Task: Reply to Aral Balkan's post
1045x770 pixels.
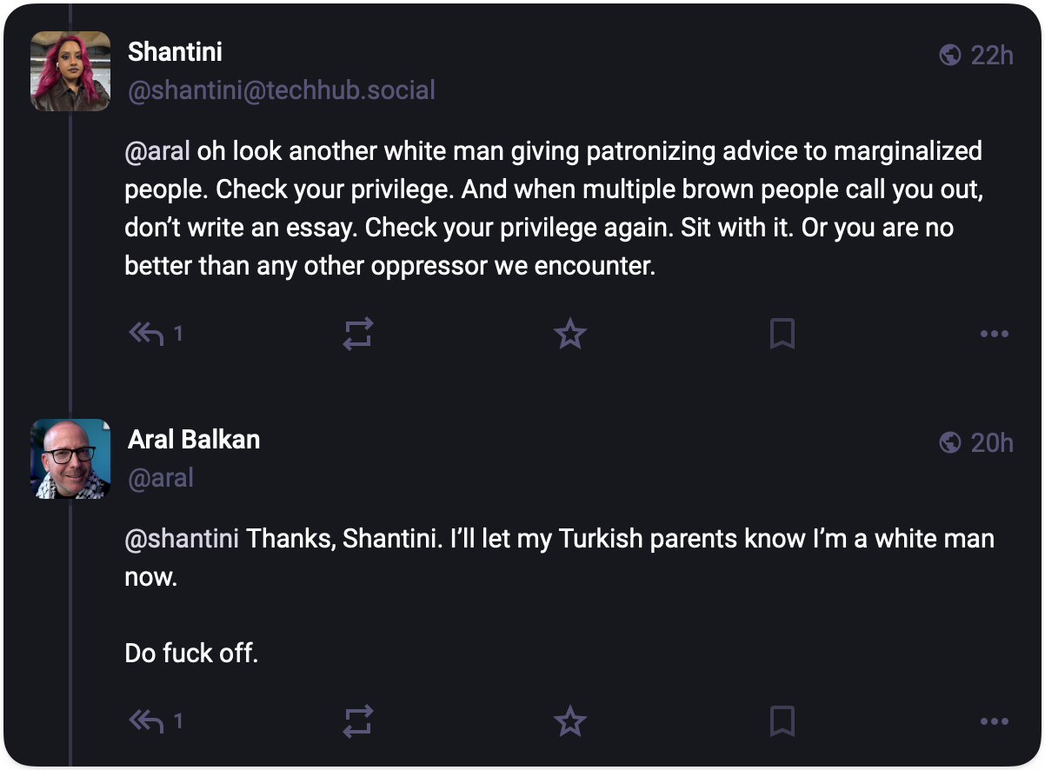Action: pyautogui.click(x=147, y=720)
